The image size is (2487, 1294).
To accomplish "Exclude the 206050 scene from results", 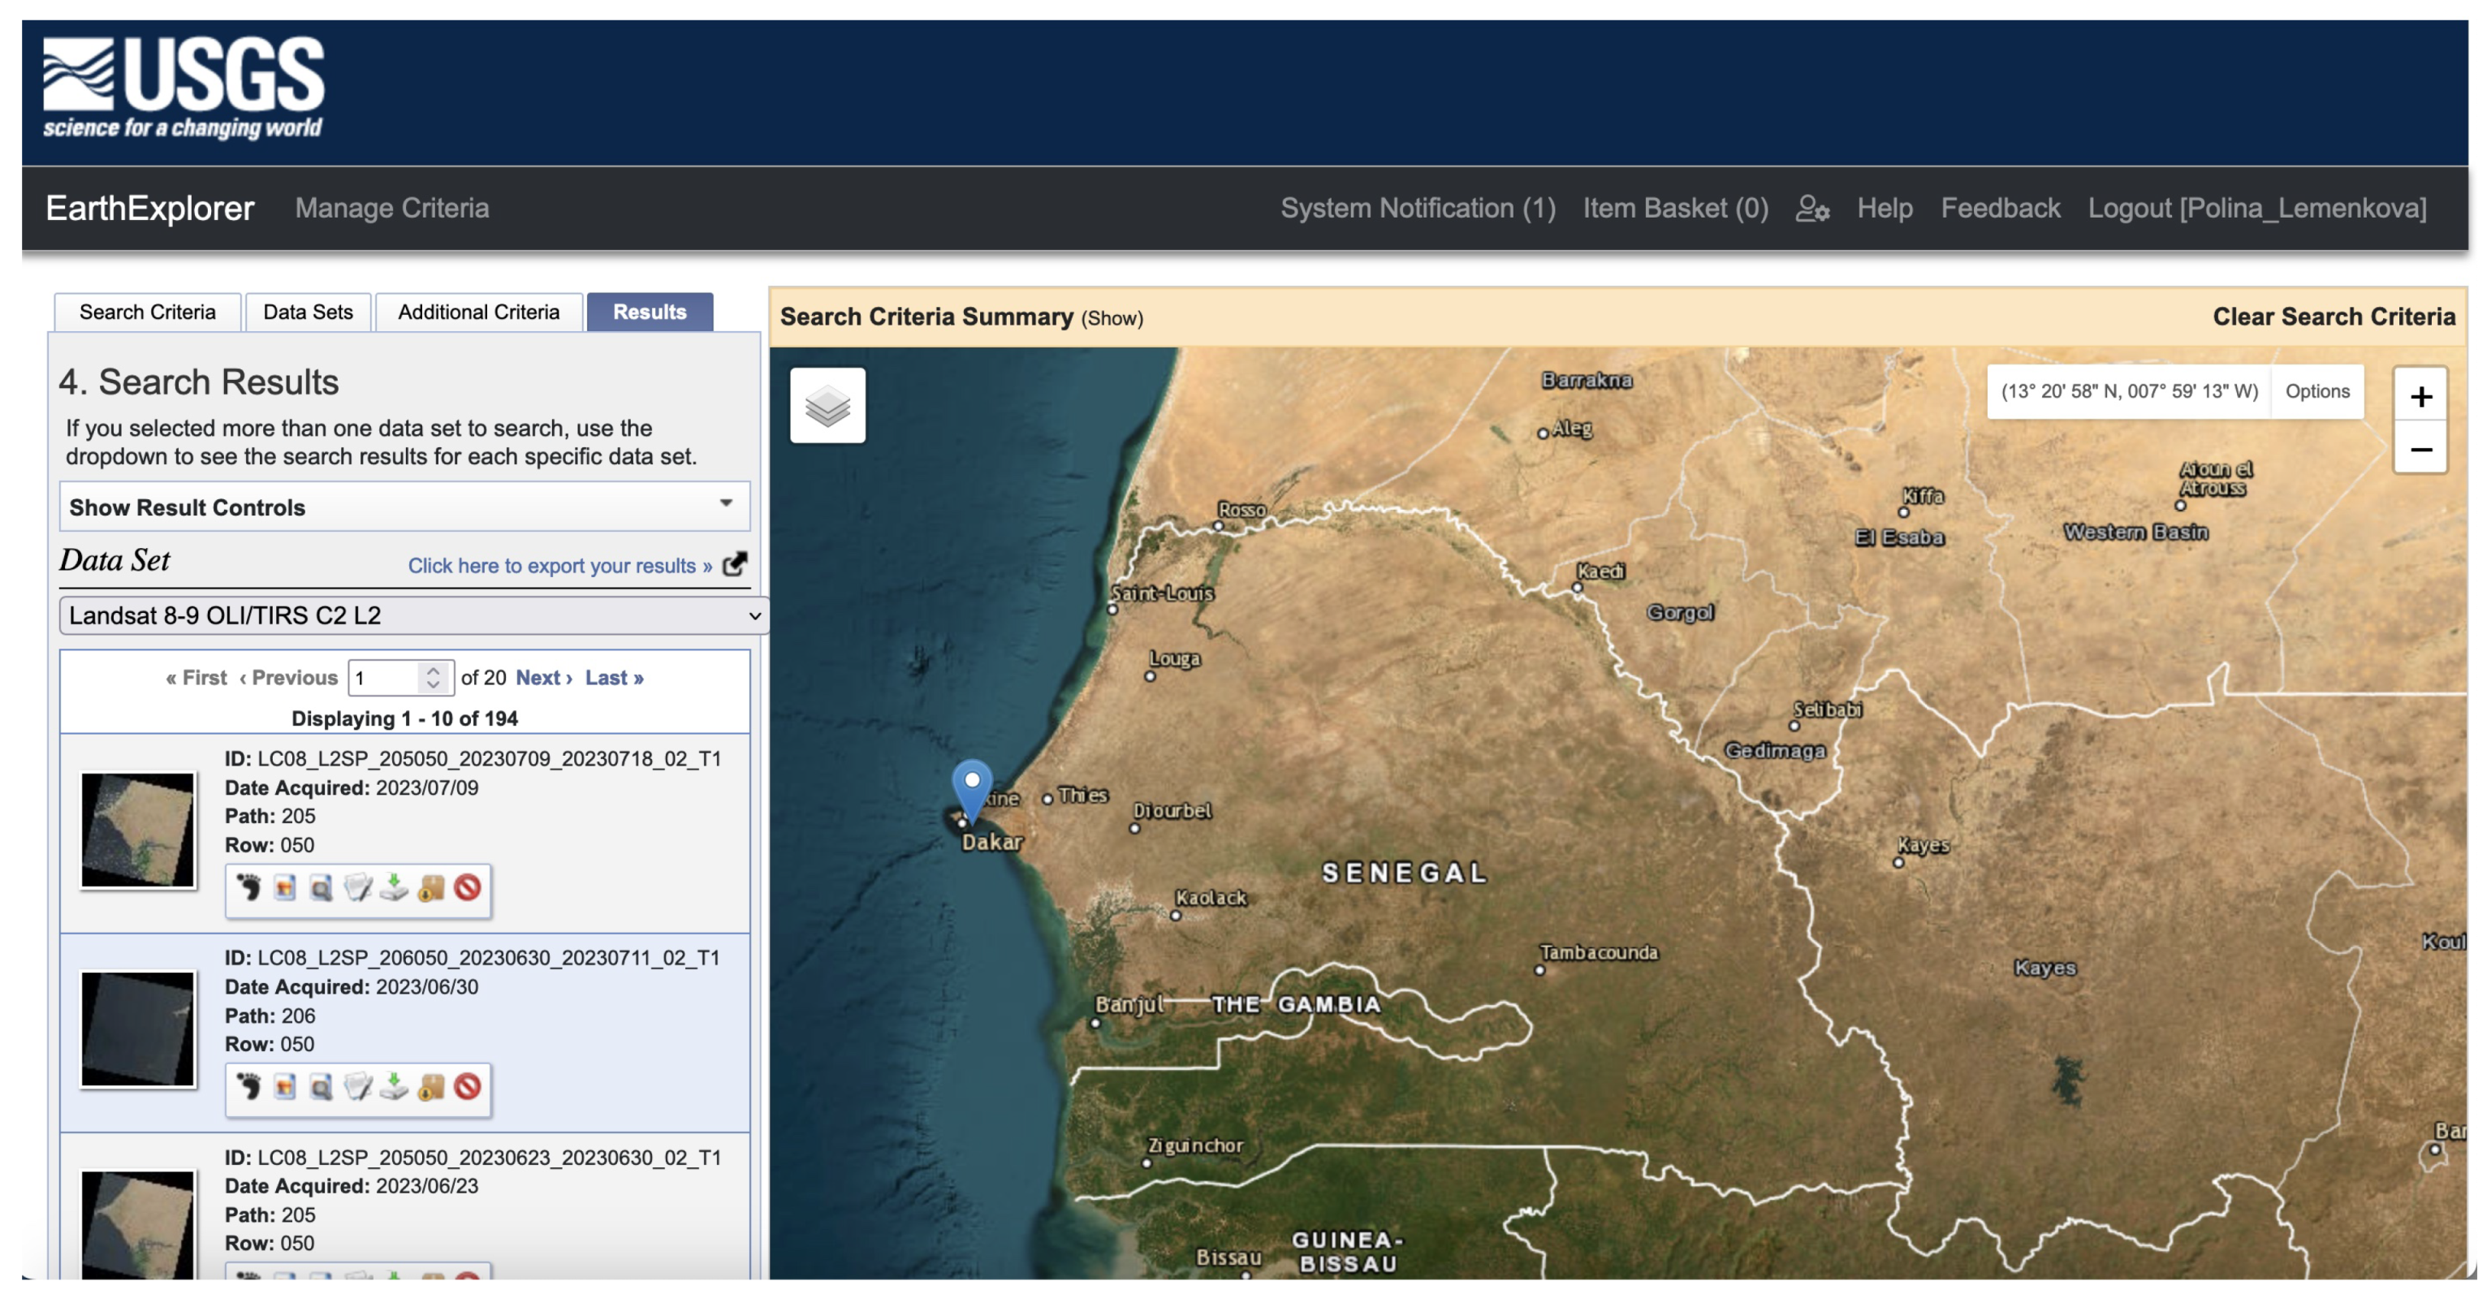I will pyautogui.click(x=468, y=1088).
